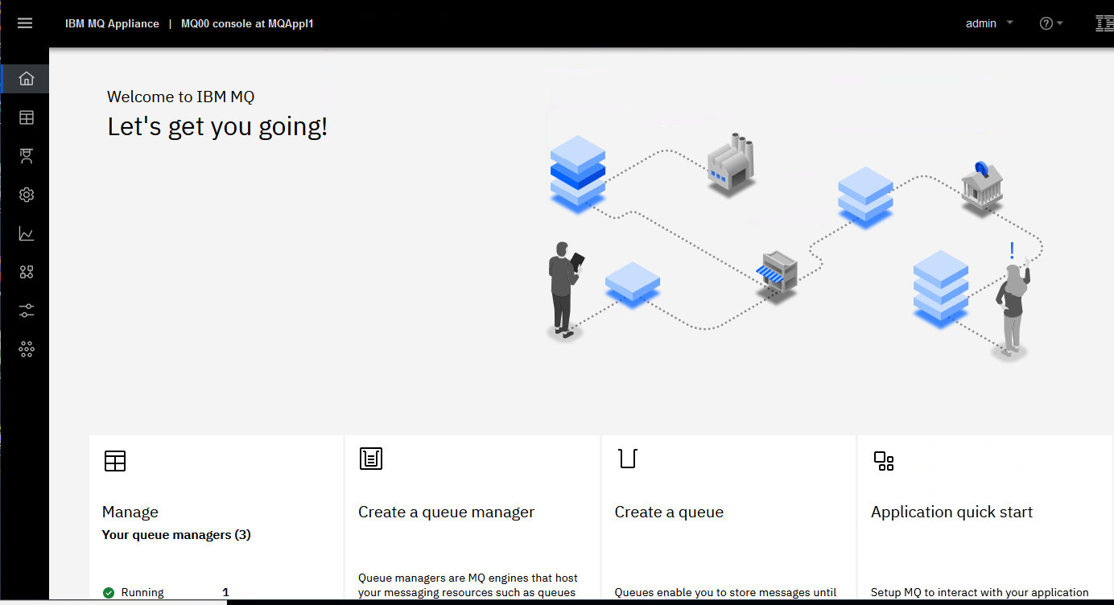Click the Create a queue manager card icon

pyautogui.click(x=371, y=459)
